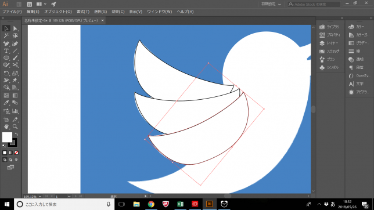Open the zoom level 169.12% dropdown
This screenshot has width=374, height=210.
(40, 197)
